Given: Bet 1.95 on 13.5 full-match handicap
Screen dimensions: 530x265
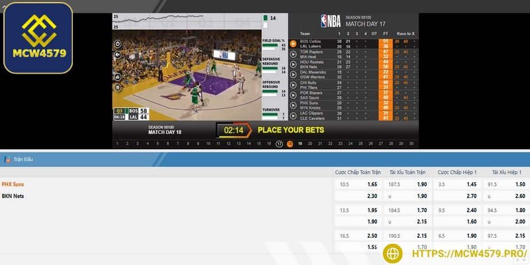Looking at the screenshot, I should click(x=358, y=210).
